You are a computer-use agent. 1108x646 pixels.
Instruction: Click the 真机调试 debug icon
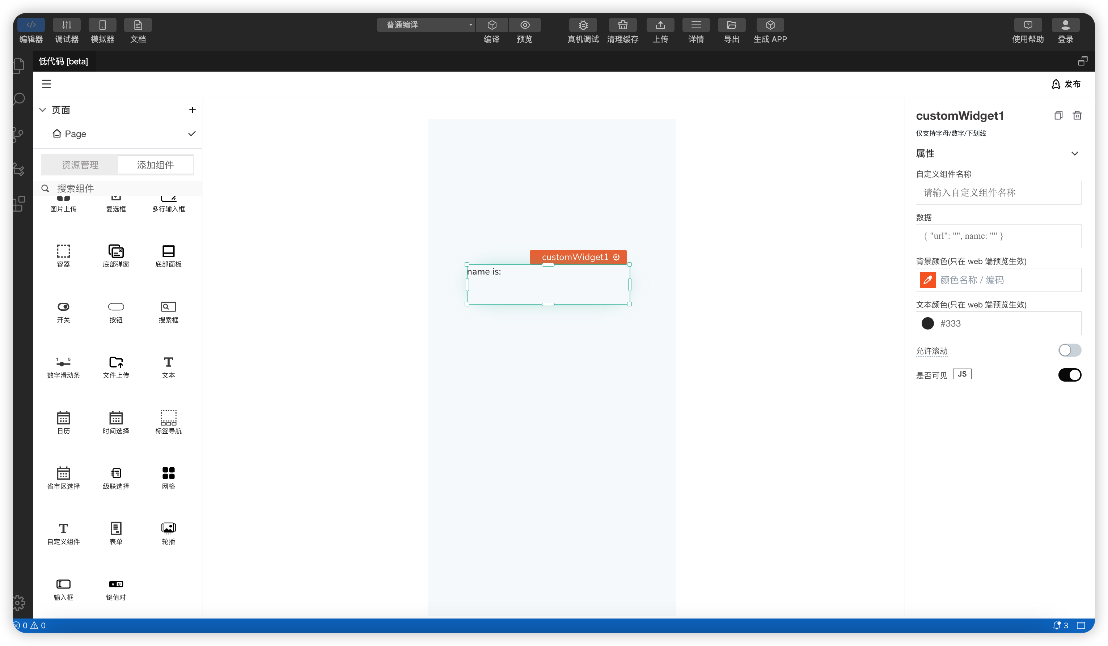583,25
